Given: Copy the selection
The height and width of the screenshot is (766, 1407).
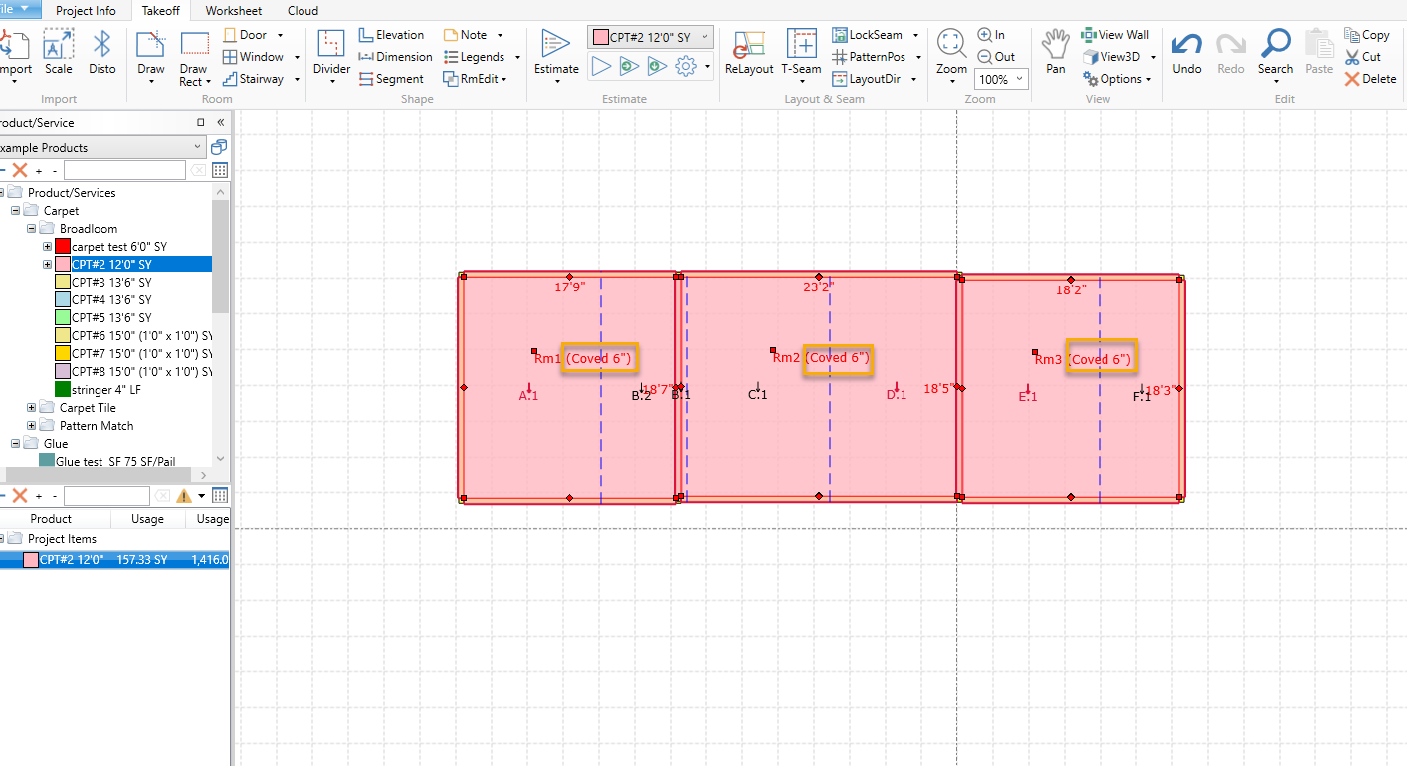Looking at the screenshot, I should tap(1367, 35).
